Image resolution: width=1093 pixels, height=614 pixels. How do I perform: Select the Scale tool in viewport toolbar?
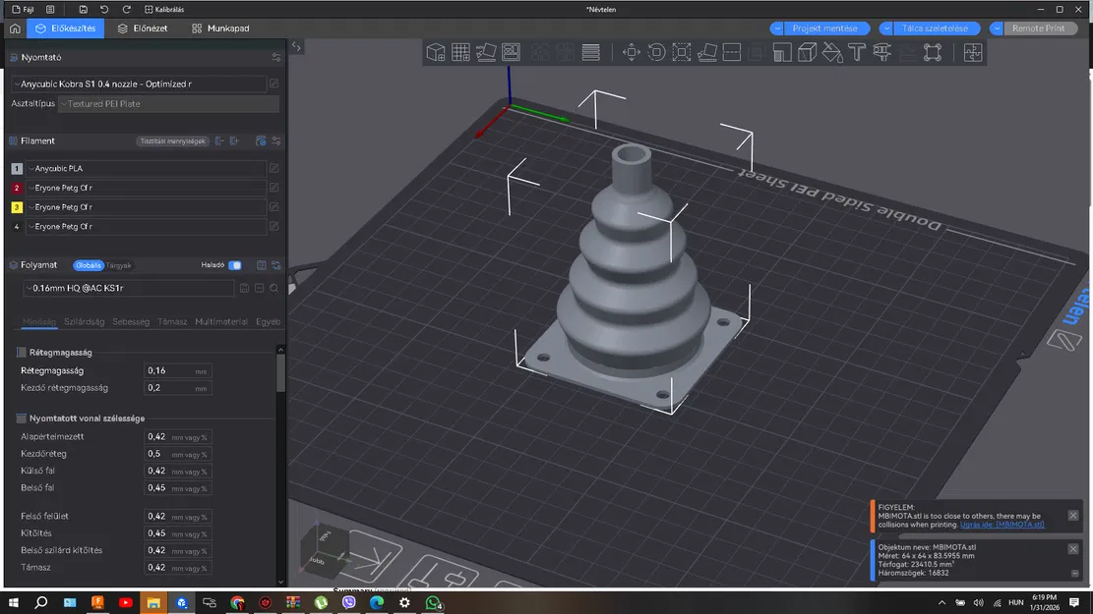pos(682,52)
